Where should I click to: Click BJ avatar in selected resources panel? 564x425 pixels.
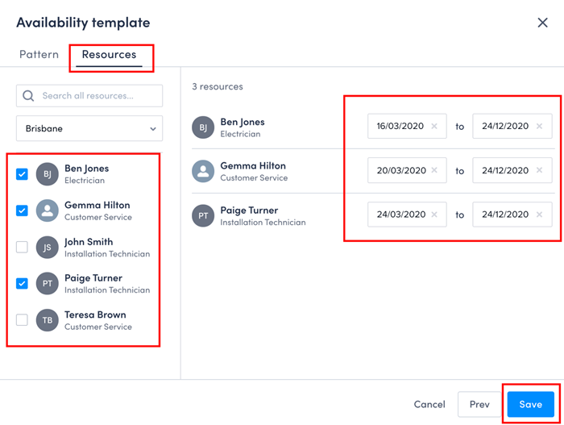pos(203,127)
